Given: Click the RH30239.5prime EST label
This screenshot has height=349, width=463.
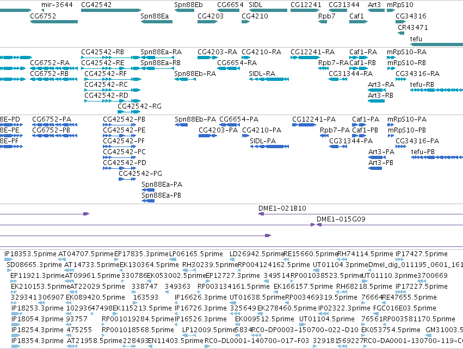Looking at the screenshot, I should (x=210, y=265).
